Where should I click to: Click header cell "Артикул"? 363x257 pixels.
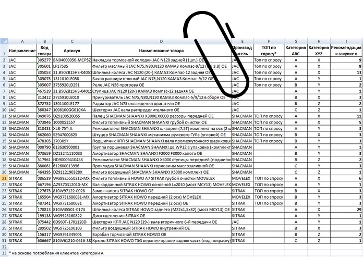click(x=72, y=51)
